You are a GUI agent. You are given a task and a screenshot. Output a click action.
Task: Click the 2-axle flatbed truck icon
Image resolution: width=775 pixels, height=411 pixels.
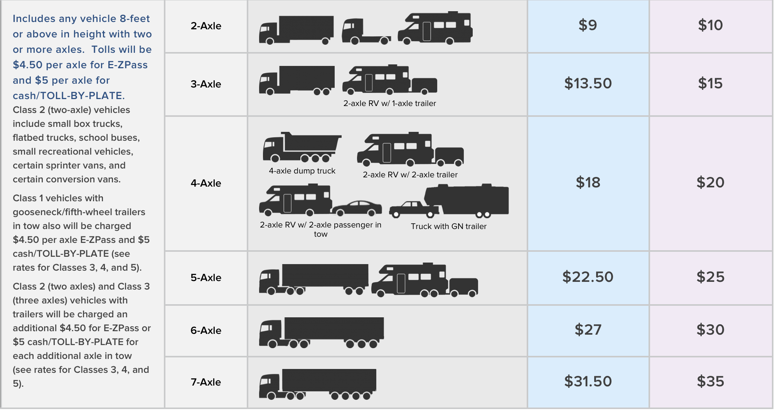(x=366, y=32)
